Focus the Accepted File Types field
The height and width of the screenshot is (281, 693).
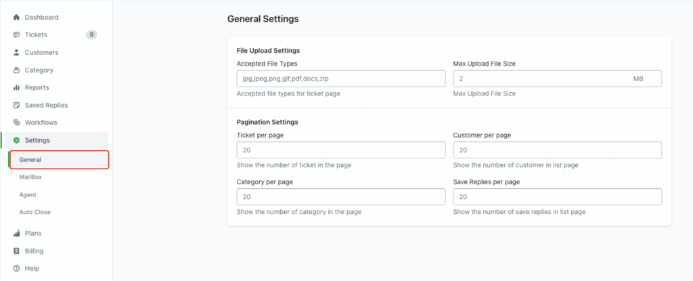pyautogui.click(x=340, y=79)
